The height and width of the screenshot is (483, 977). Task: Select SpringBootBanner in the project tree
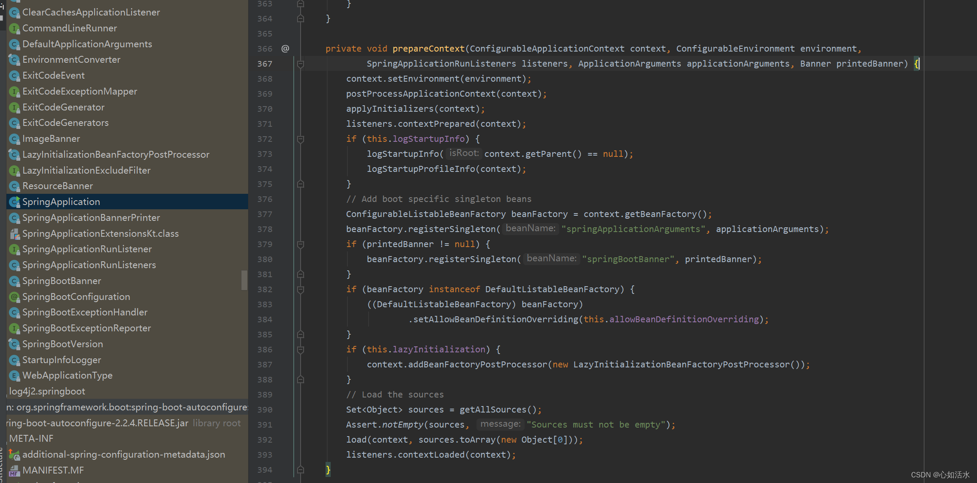(61, 281)
